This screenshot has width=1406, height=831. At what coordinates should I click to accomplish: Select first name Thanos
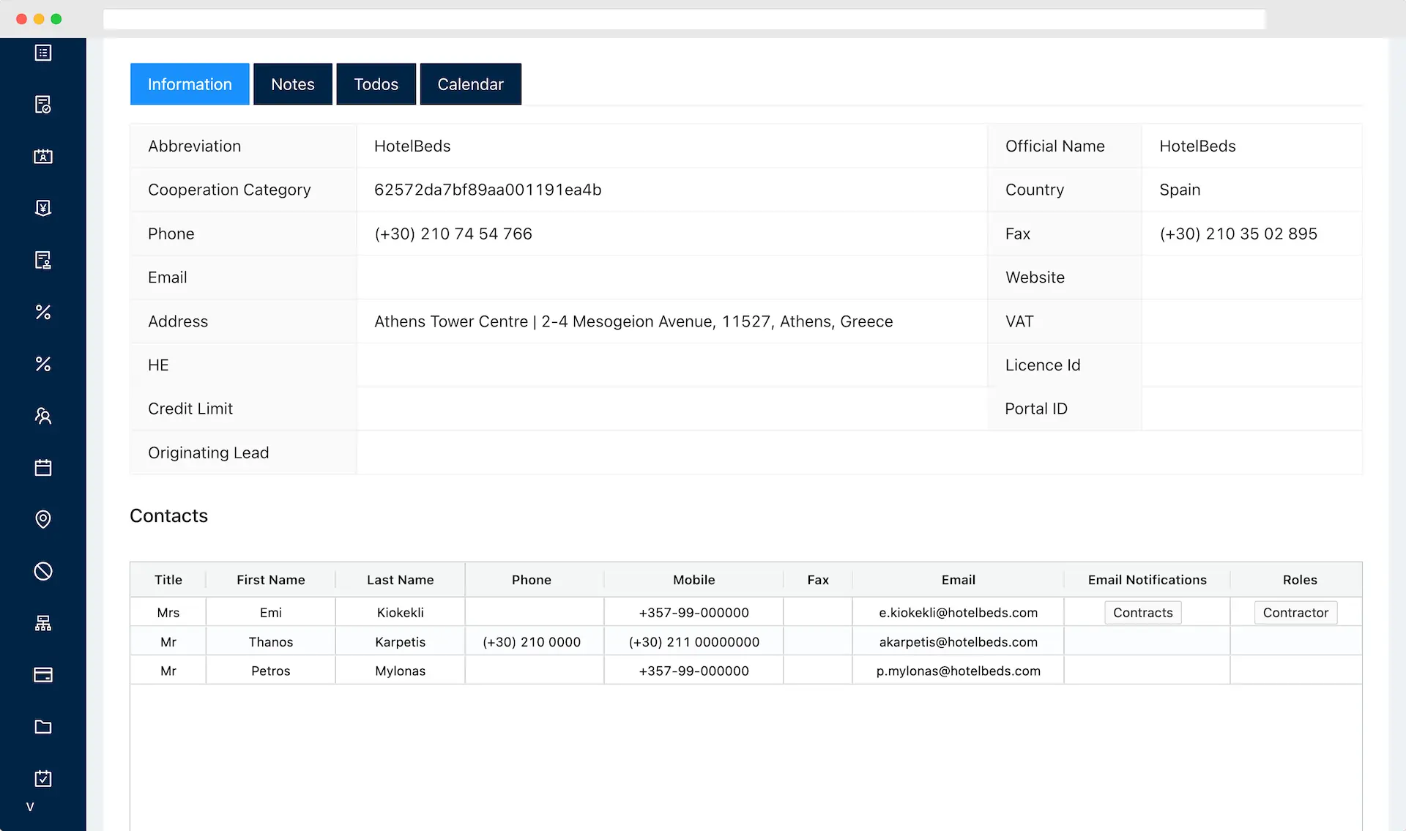(x=271, y=642)
